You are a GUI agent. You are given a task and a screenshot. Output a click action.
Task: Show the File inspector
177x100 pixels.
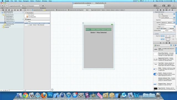point(158,10)
